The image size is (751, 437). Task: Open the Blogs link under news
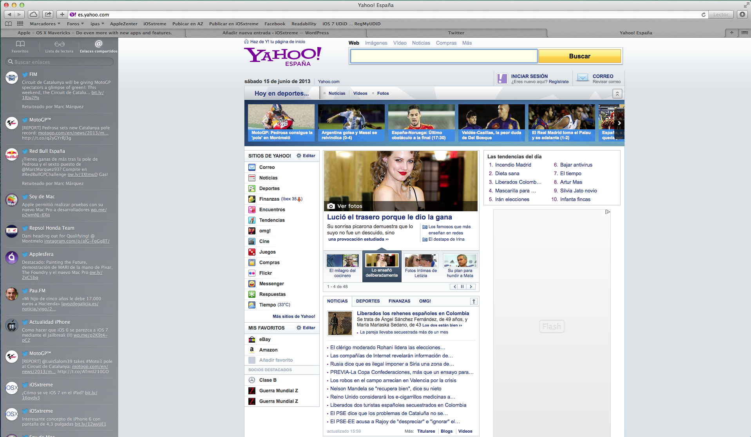coord(446,431)
